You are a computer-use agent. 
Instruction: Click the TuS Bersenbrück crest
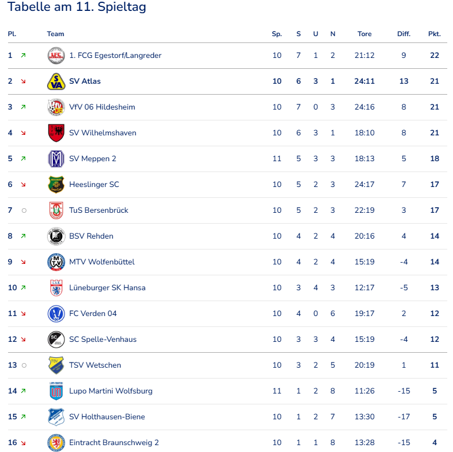coord(56,211)
